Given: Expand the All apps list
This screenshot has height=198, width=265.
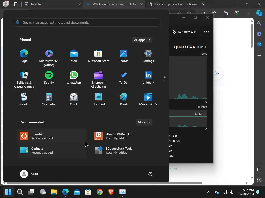Looking at the screenshot, I should 142,40.
